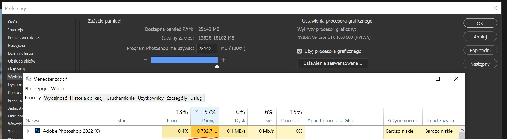Click the Stan column header

pos(139,116)
